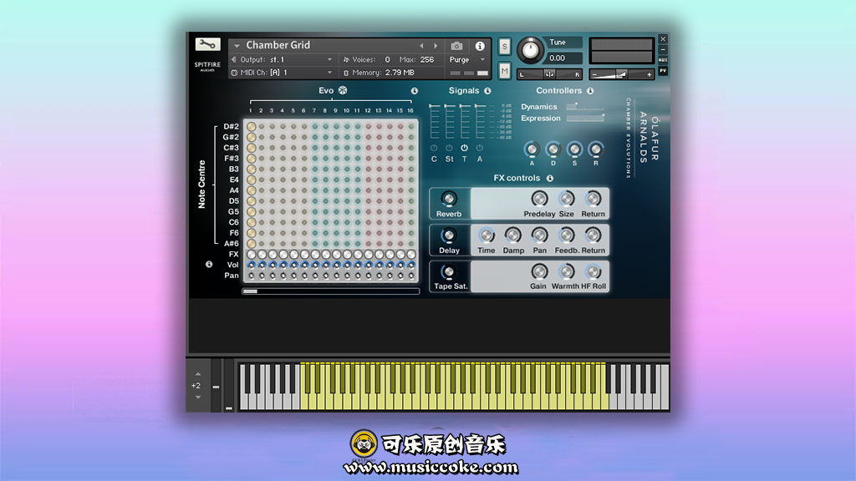
Task: Click the Tune knob
Action: coord(530,51)
